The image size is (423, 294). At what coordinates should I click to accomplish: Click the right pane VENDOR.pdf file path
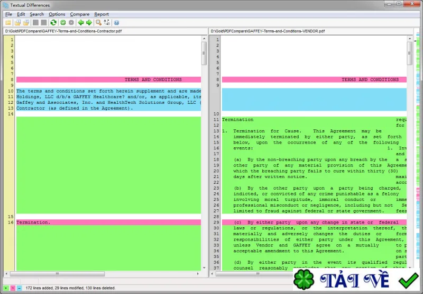click(x=268, y=31)
